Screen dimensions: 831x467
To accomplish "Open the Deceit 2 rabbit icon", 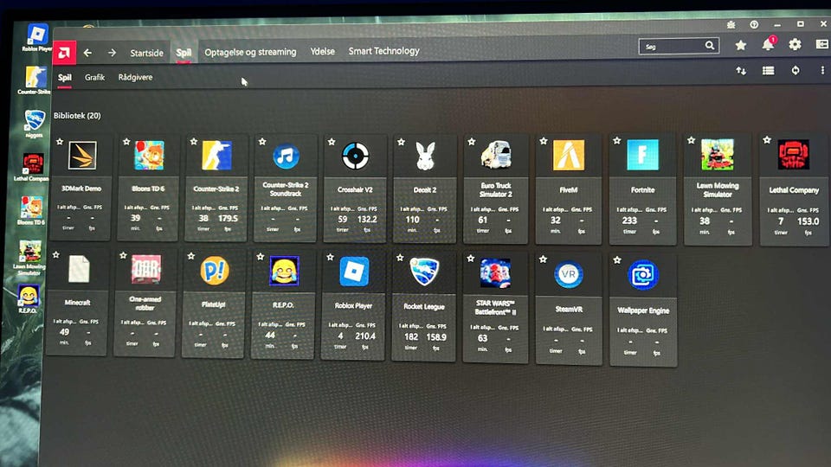I will click(x=425, y=156).
